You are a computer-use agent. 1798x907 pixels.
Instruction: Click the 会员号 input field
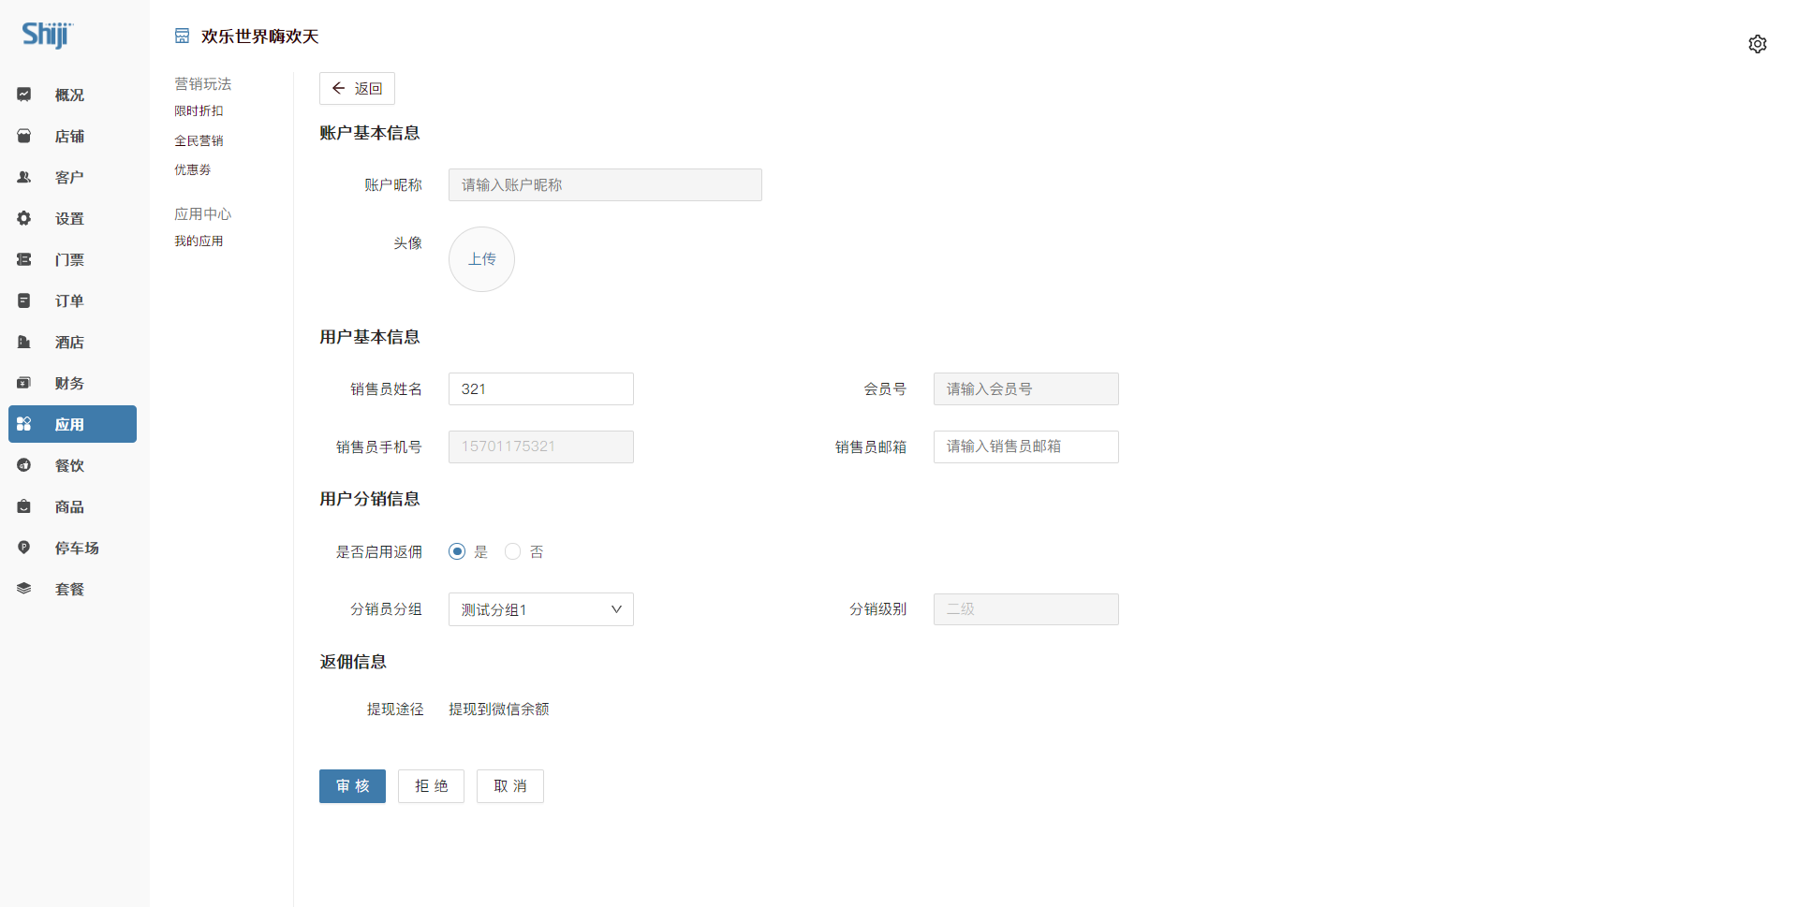(1026, 388)
